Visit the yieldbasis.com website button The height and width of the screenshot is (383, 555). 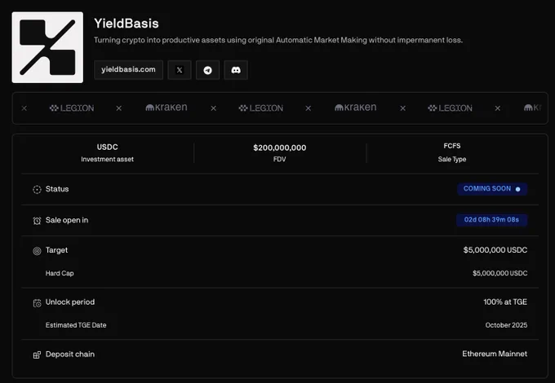(x=128, y=70)
